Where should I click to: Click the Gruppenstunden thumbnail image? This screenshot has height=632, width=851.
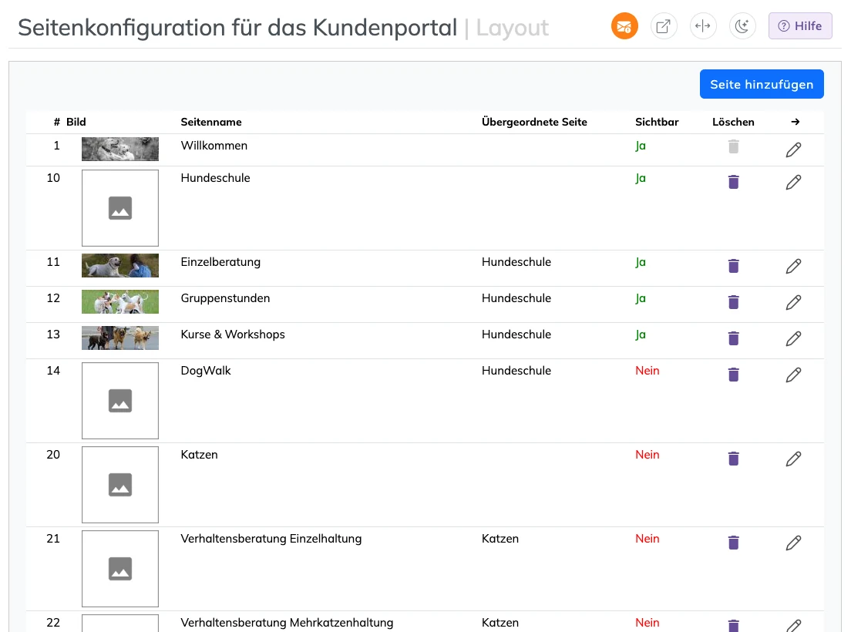[x=120, y=302]
